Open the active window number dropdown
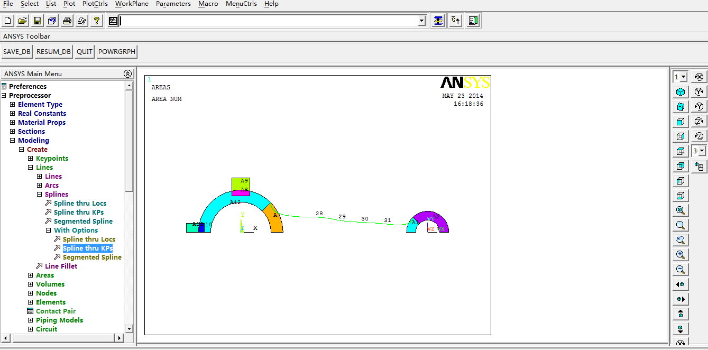Image resolution: width=708 pixels, height=350 pixels. [x=684, y=77]
